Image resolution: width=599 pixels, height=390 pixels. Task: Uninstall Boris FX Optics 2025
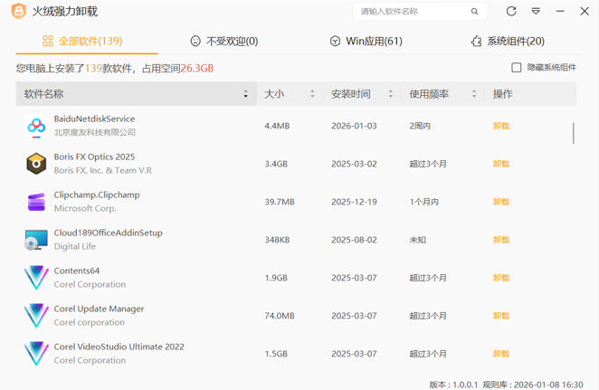pyautogui.click(x=500, y=164)
